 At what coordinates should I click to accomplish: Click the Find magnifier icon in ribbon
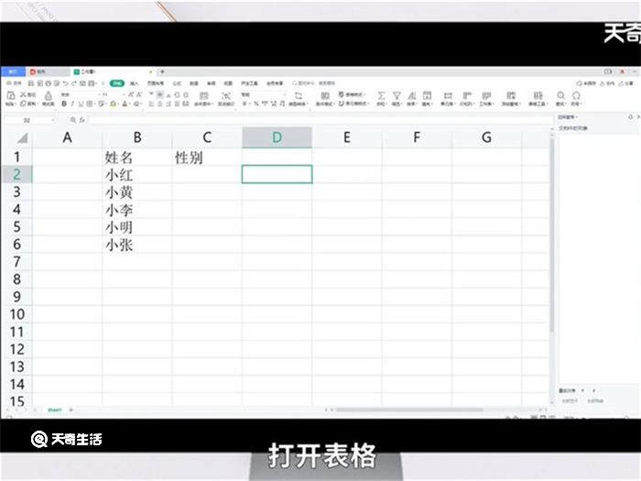pos(562,95)
